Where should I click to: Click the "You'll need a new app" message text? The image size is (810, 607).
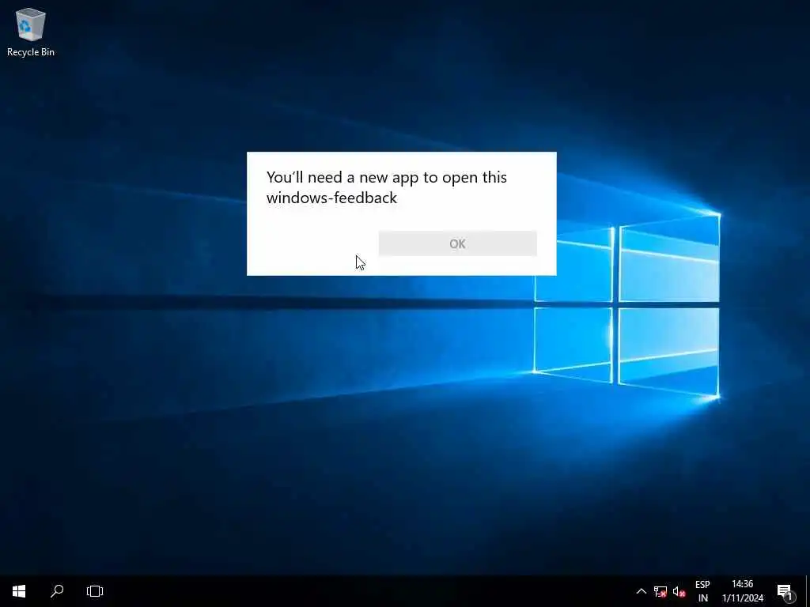coord(386,187)
